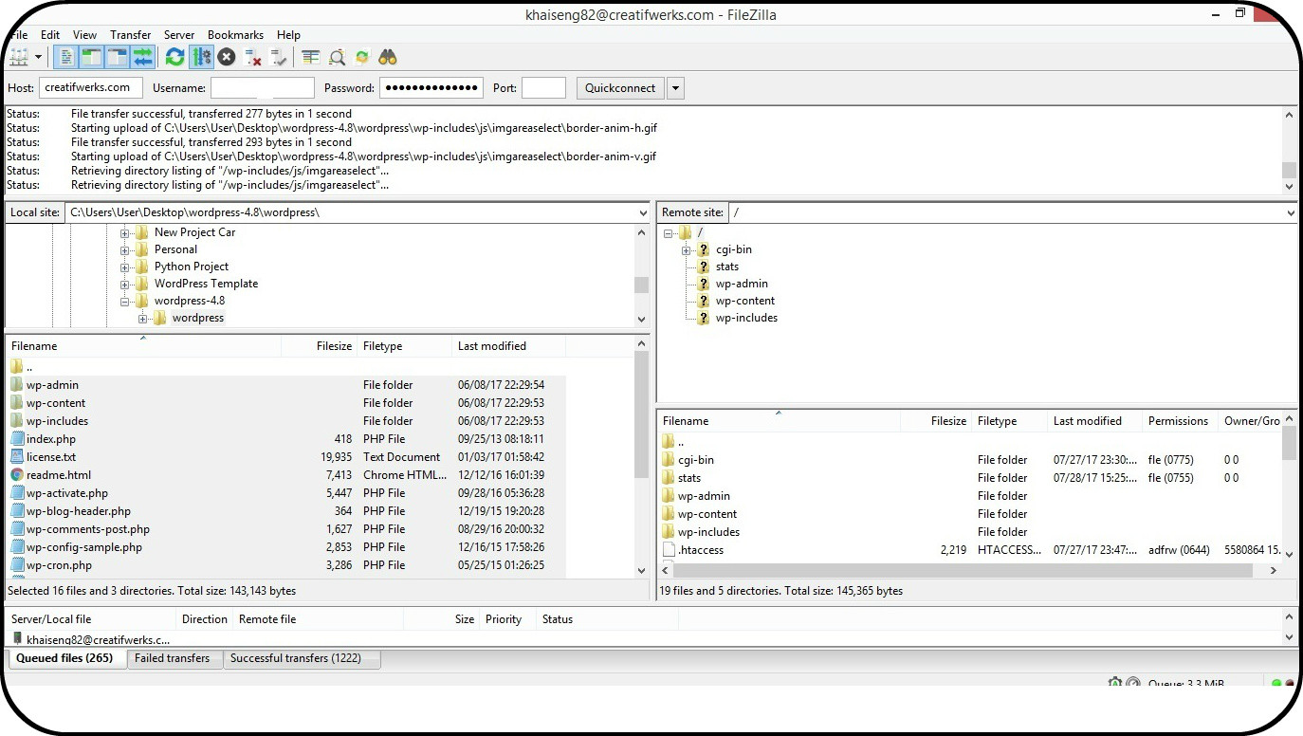This screenshot has height=736, width=1303.
Task: Click the Host input field
Action: click(91, 87)
